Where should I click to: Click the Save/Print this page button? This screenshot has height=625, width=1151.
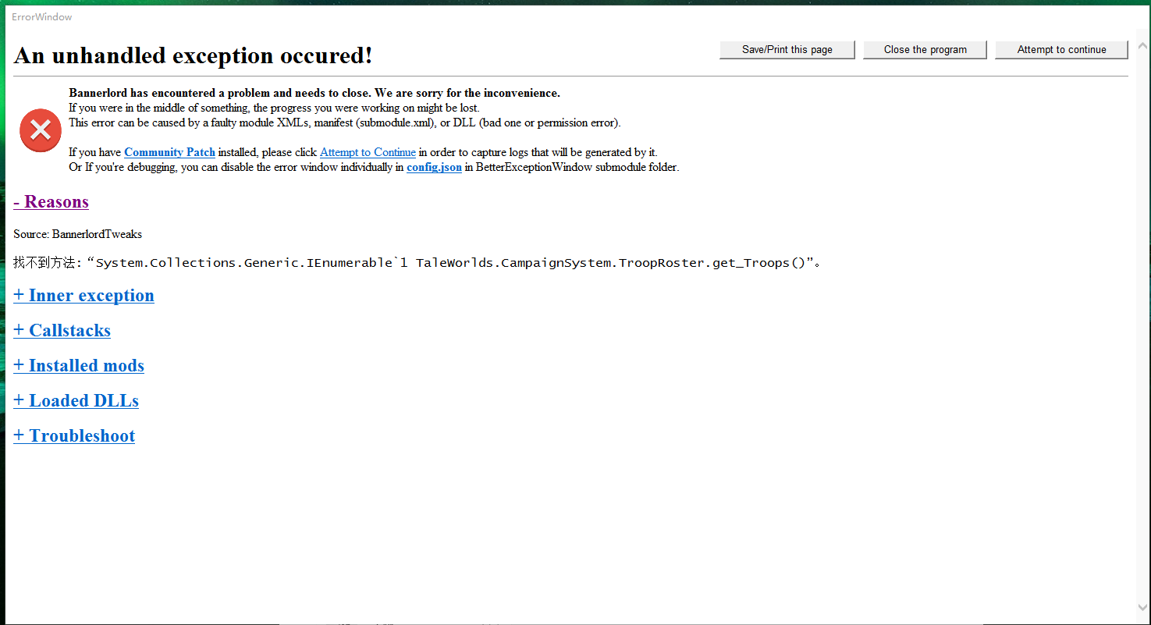tap(787, 50)
